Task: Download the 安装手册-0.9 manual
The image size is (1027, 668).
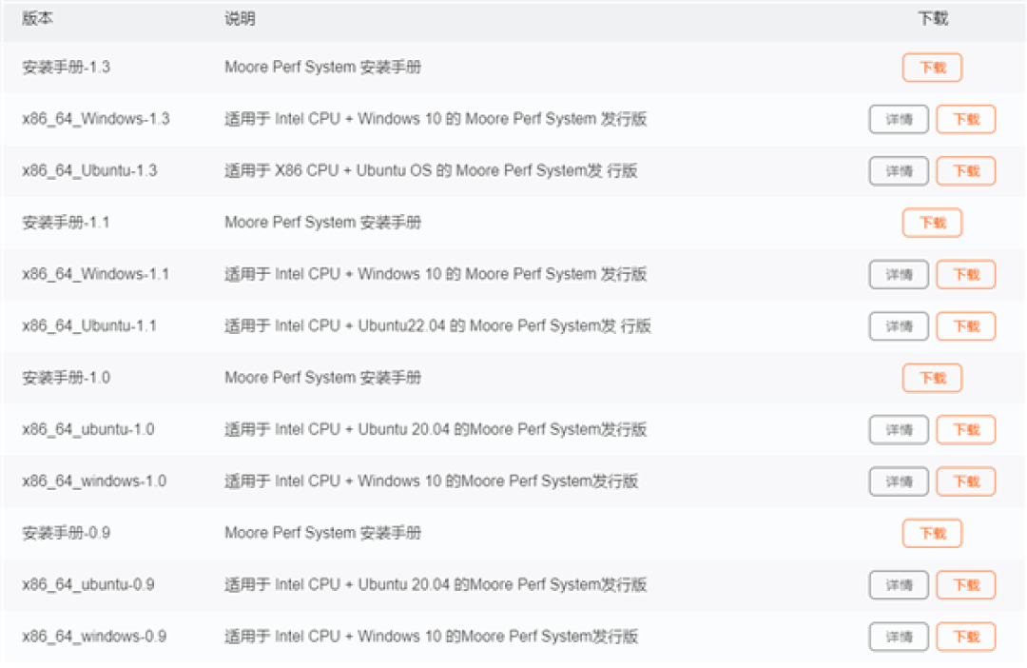Action: (x=932, y=533)
